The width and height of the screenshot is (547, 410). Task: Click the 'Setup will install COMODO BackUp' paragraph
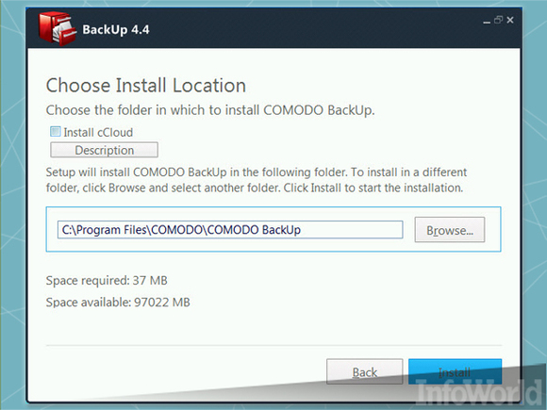[257, 180]
